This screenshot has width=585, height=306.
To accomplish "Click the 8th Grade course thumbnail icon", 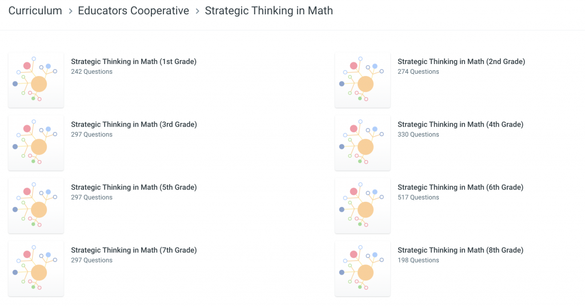I will point(363,269).
